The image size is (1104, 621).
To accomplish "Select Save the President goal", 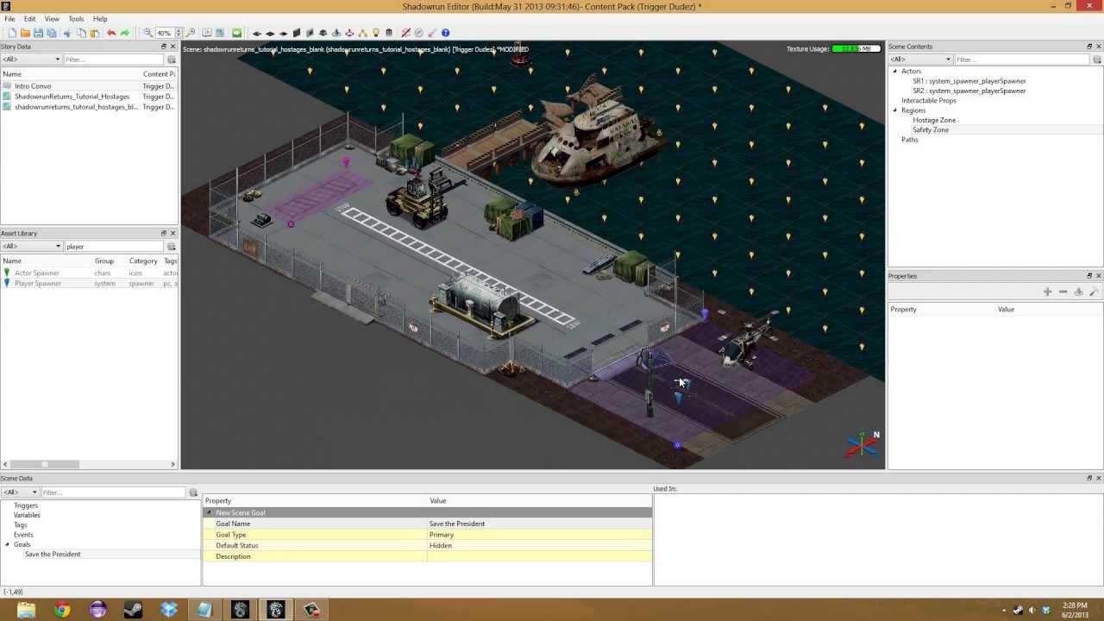I will [x=53, y=554].
